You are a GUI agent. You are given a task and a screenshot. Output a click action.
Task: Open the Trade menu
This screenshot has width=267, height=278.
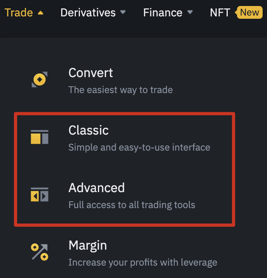pos(19,12)
